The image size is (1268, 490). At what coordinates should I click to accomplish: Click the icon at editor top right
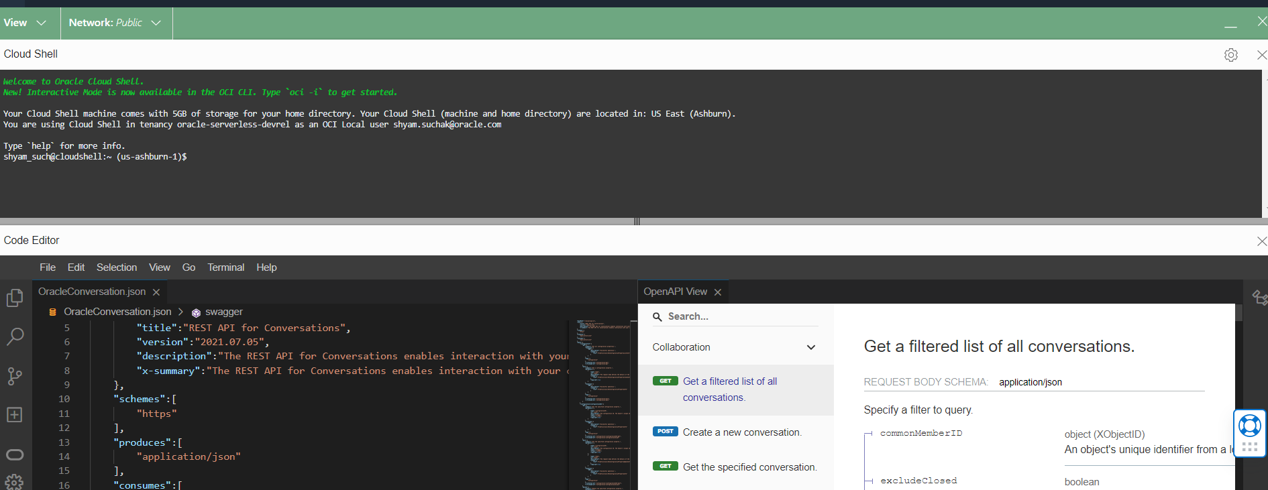pyautogui.click(x=1259, y=298)
